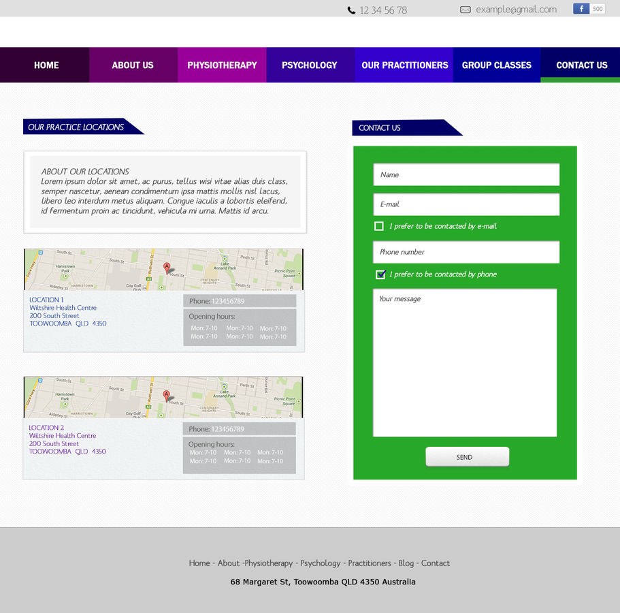This screenshot has width=620, height=613.
Task: Select the red 'A' marker on Location 2 map
Action: (165, 395)
